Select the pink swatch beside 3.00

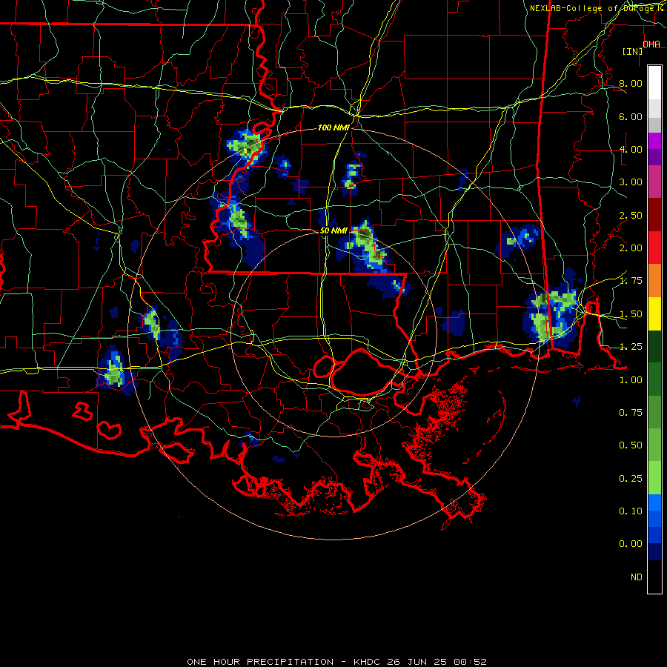[x=654, y=182]
